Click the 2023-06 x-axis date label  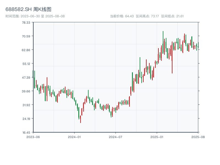click(33, 137)
